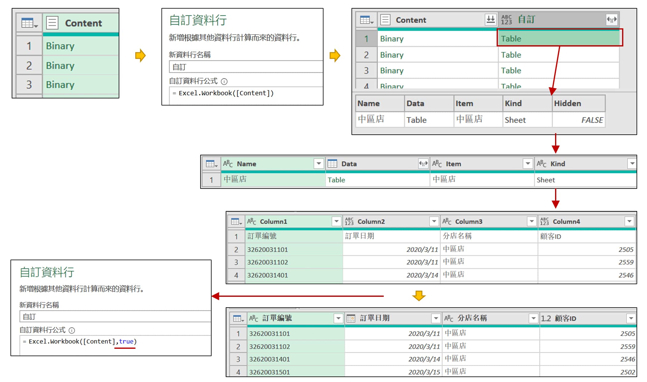Image resolution: width=647 pixels, height=382 pixels.
Task: Click ABC123 type icon on Column2 header
Action: click(349, 221)
